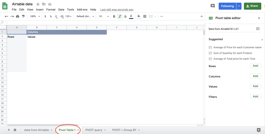Viewport: 265px width, 134px height.
Task: Open the Edit menu
Action: tap(22, 10)
